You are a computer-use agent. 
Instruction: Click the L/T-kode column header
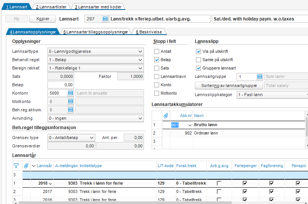tap(165, 166)
